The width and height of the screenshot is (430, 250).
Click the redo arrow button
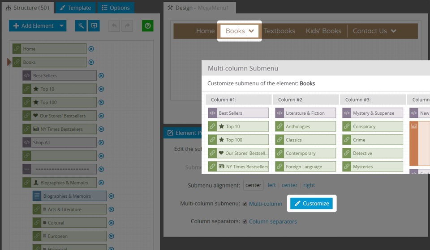(x=127, y=26)
